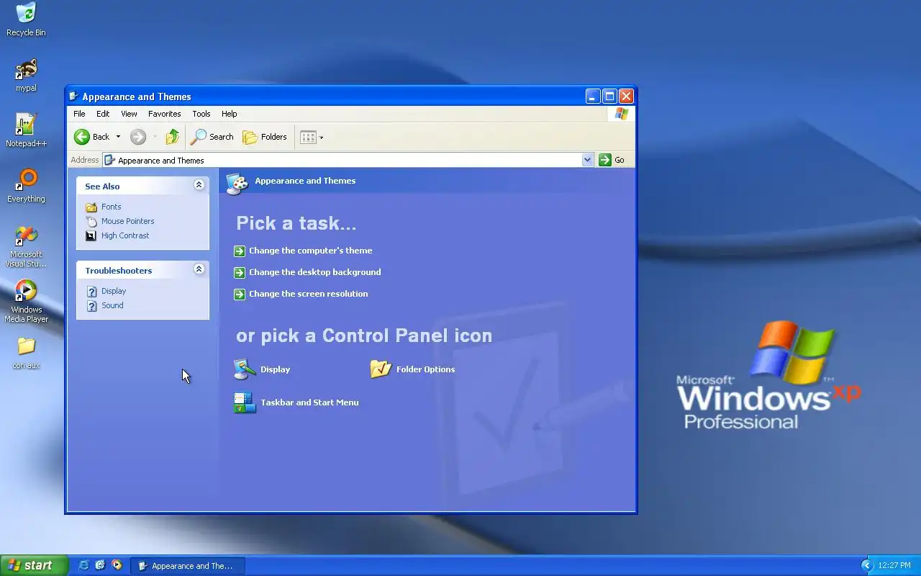The height and width of the screenshot is (576, 921).
Task: Click the Appearance and Themes taskbar button
Action: click(x=188, y=566)
